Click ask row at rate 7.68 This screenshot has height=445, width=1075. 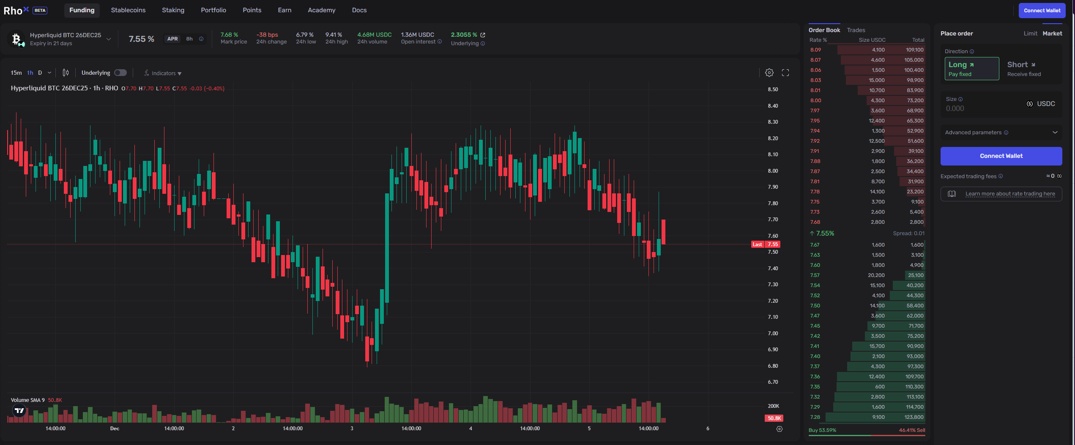point(867,222)
